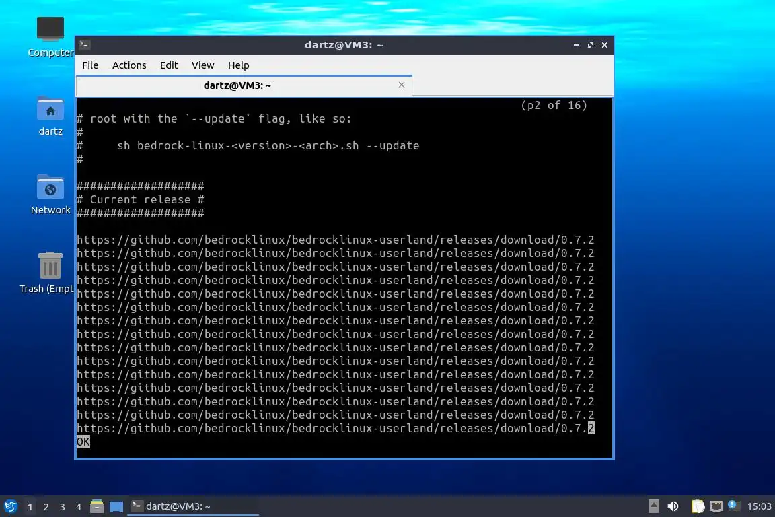
Task: Open the application launcher menu
Action: point(10,506)
